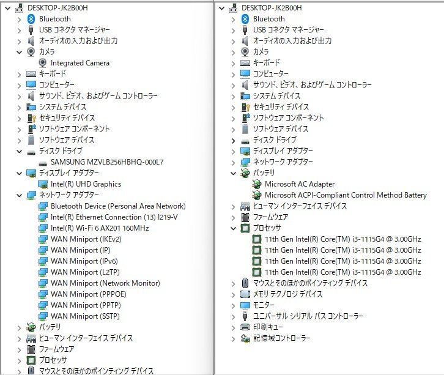Click the Microsoft AC Adapter battery icon
The image size is (444, 375).
click(x=256, y=184)
